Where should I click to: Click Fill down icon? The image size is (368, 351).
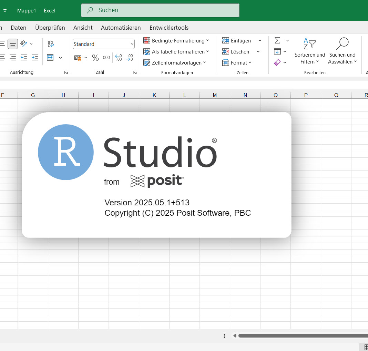(x=277, y=51)
